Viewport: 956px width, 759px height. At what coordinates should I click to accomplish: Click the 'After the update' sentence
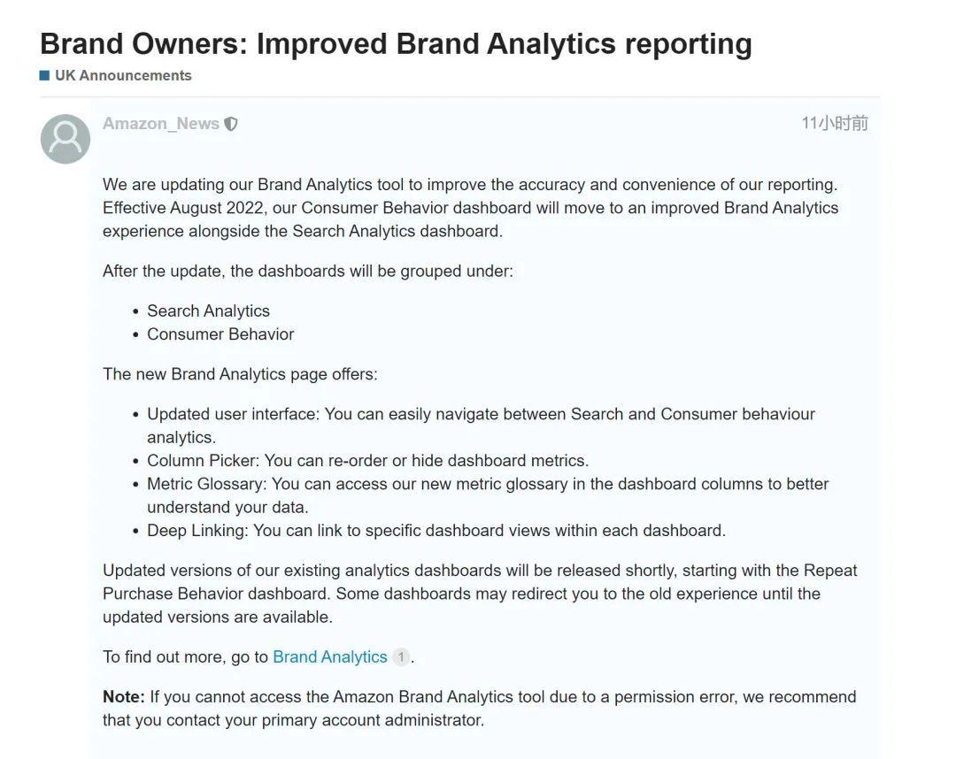307,272
